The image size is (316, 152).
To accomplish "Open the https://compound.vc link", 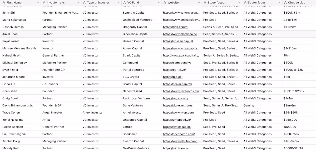I will coord(177,63).
